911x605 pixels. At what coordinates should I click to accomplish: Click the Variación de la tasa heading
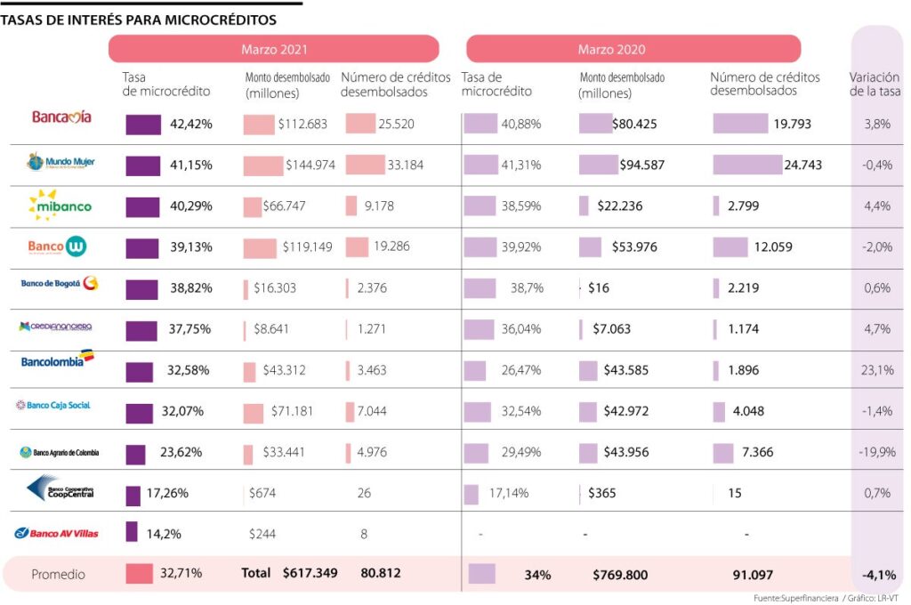click(x=875, y=85)
